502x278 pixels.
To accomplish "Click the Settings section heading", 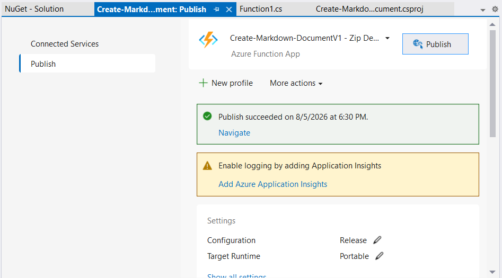I will (x=221, y=221).
